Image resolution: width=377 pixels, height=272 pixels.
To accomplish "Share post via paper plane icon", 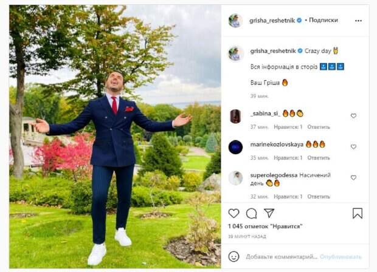I will tap(269, 213).
